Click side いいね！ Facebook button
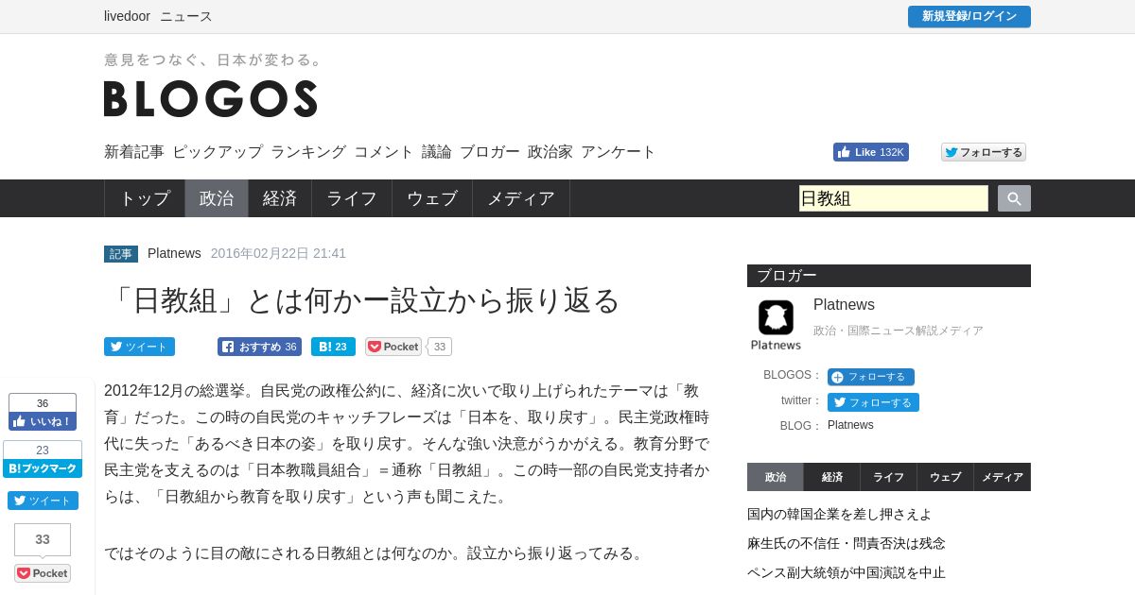Screen dimensions: 1135x595 (x=43, y=421)
